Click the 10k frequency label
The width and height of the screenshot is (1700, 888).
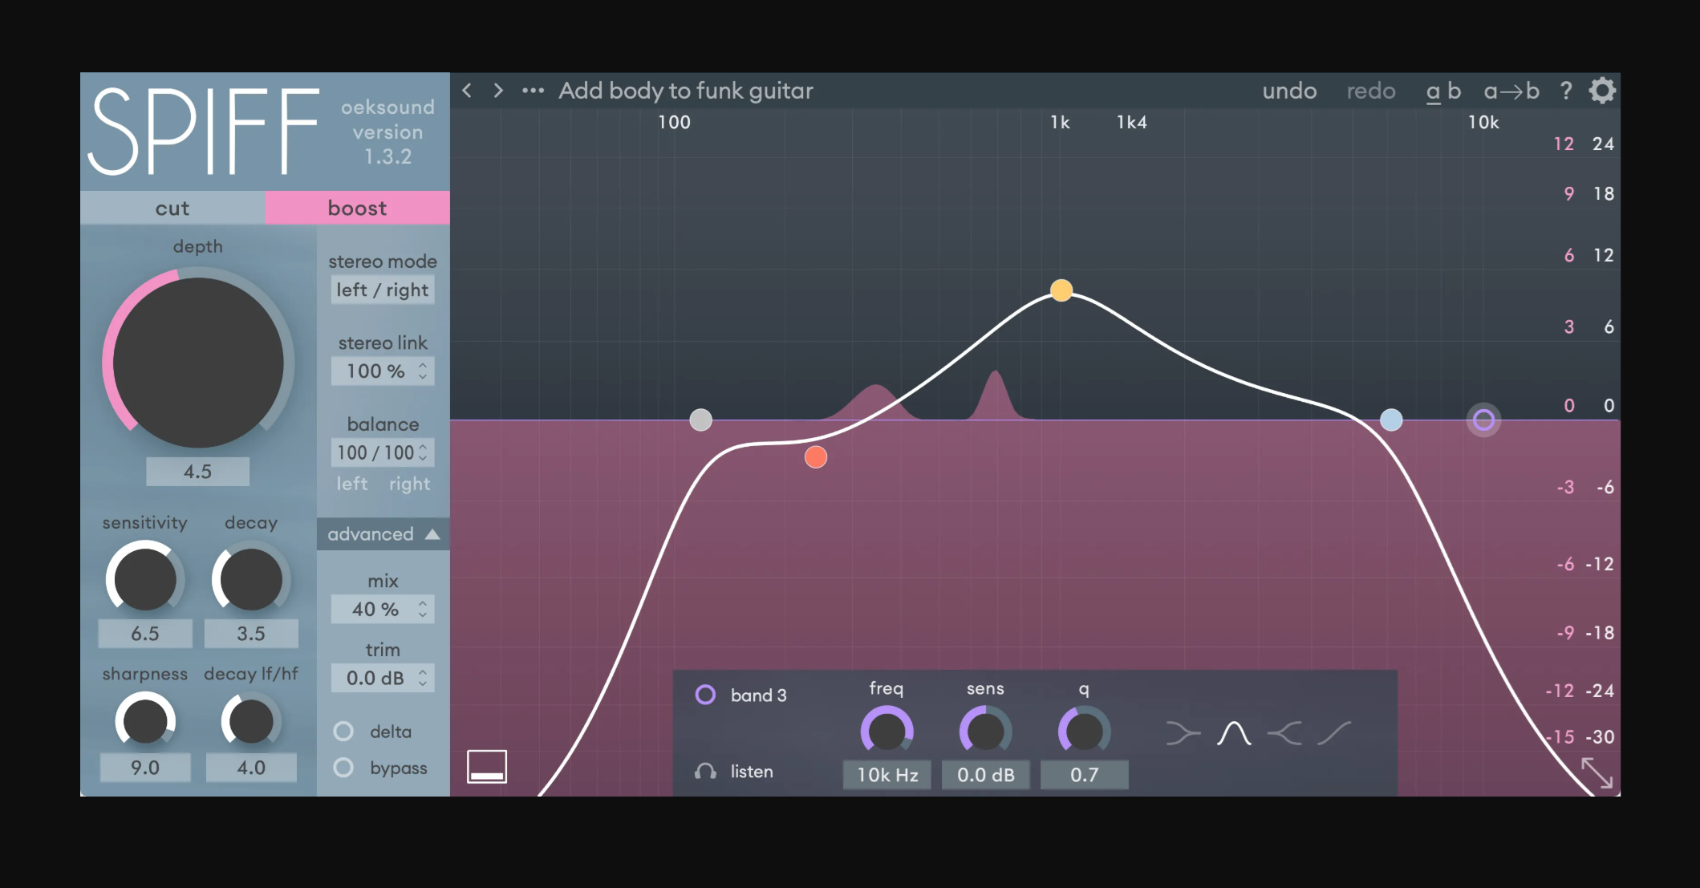pyautogui.click(x=1483, y=123)
